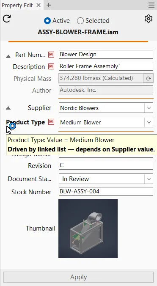This screenshot has height=286, width=157.
Task: Click the red M marker beside Part Number
Action: click(51, 54)
